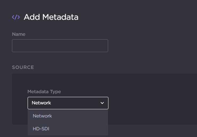Click the Metadata Type label
Image resolution: width=197 pixels, height=137 pixels.
click(44, 92)
